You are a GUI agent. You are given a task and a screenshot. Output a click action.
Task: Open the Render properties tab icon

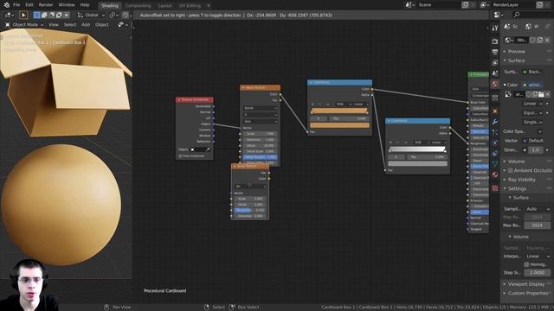pyautogui.click(x=495, y=41)
